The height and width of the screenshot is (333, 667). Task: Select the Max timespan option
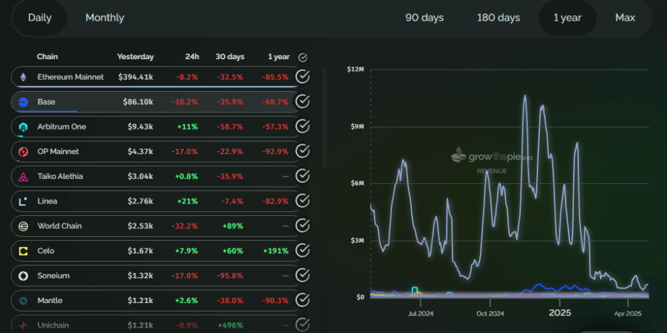(x=625, y=18)
